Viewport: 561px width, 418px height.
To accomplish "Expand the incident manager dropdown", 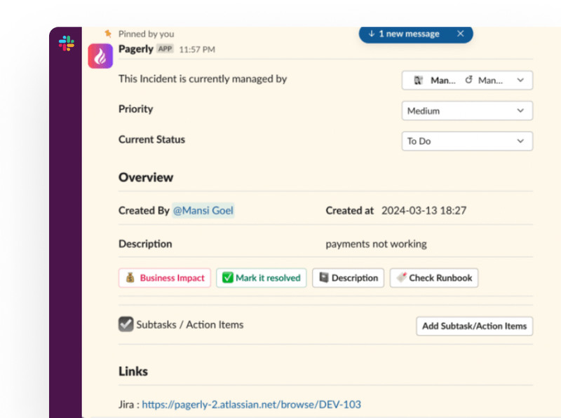I will click(520, 80).
